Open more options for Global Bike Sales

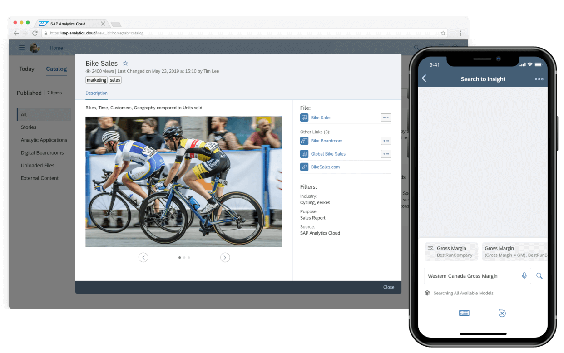386,154
